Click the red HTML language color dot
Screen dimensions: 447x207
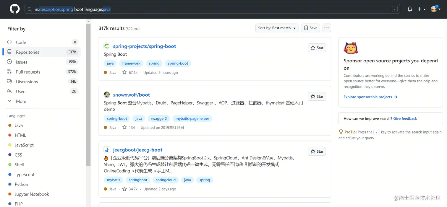(10, 135)
